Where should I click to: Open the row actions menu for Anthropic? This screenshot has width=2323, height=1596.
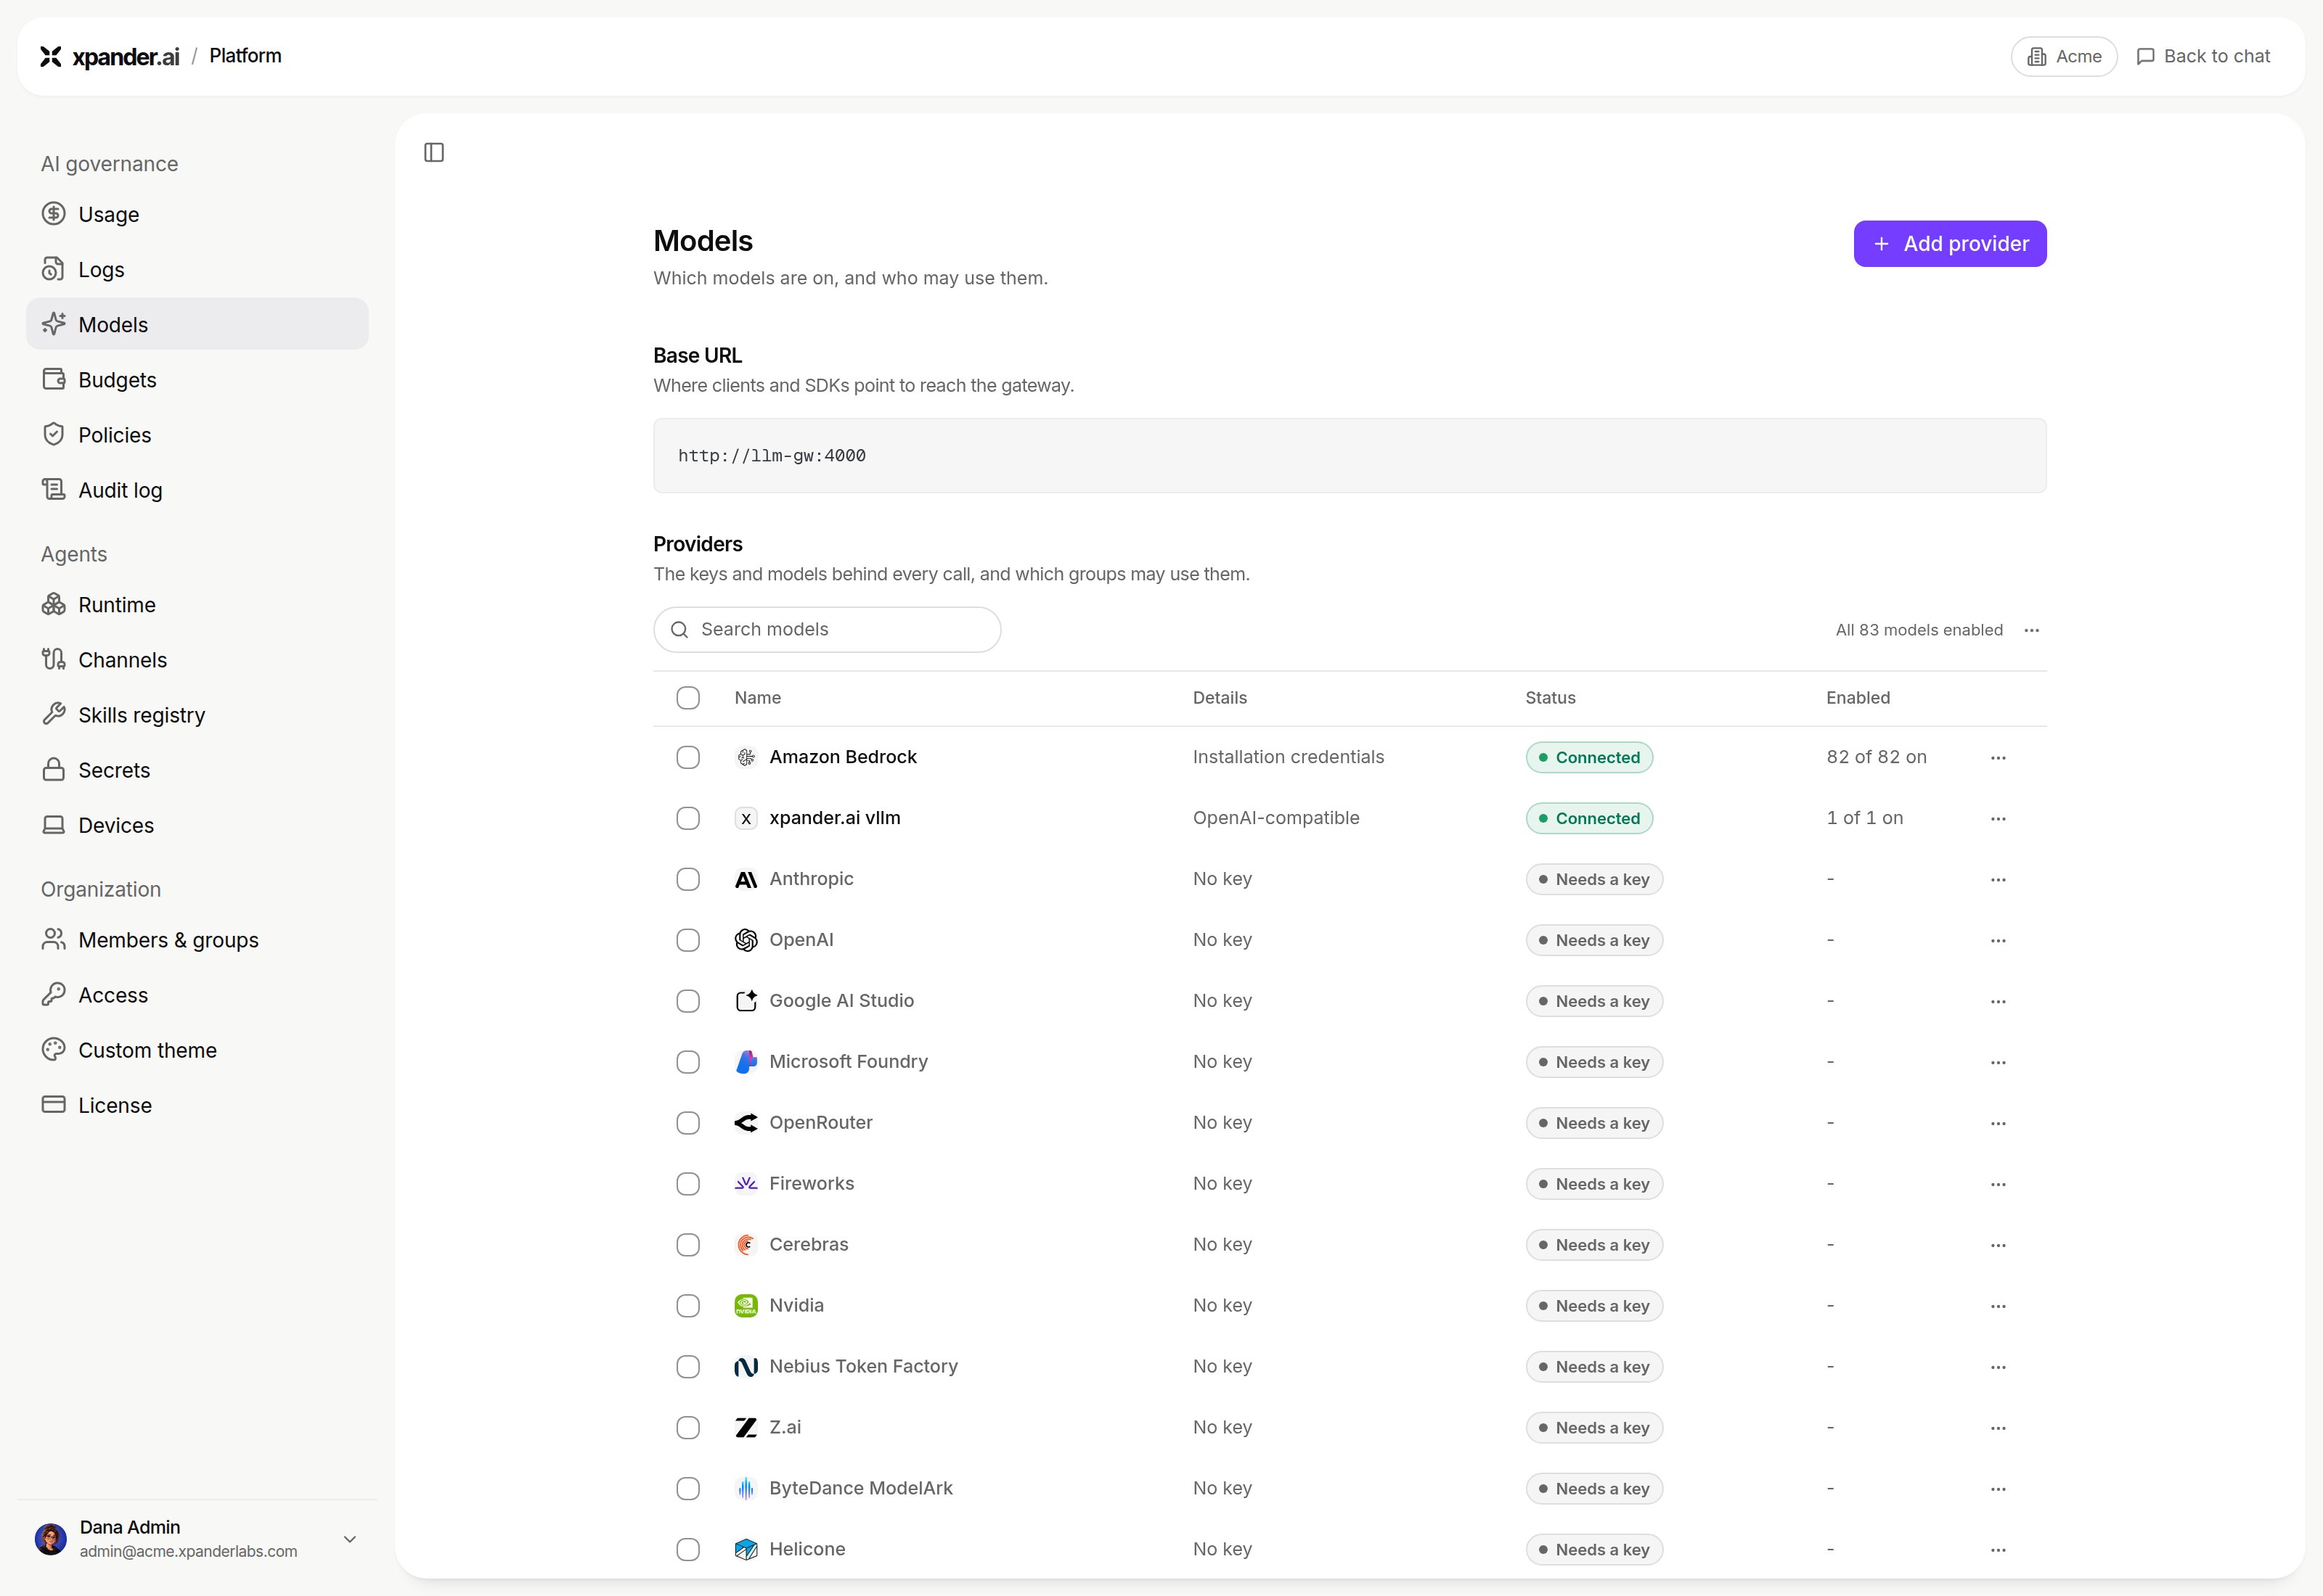coord(1998,880)
